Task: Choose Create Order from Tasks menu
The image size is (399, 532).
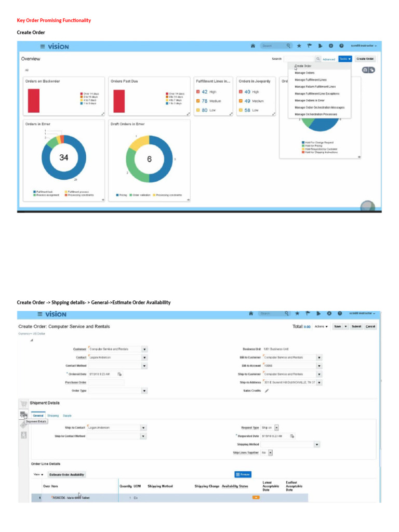Action: coord(303,66)
